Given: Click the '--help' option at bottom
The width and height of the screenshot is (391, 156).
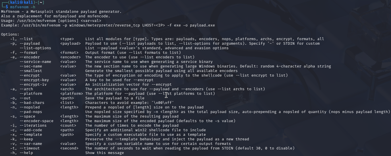Looking at the screenshot, I should pos(26,153).
